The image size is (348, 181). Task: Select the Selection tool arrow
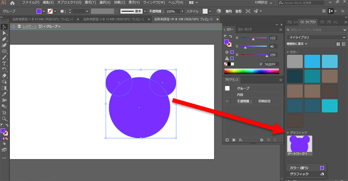[x=4, y=27]
